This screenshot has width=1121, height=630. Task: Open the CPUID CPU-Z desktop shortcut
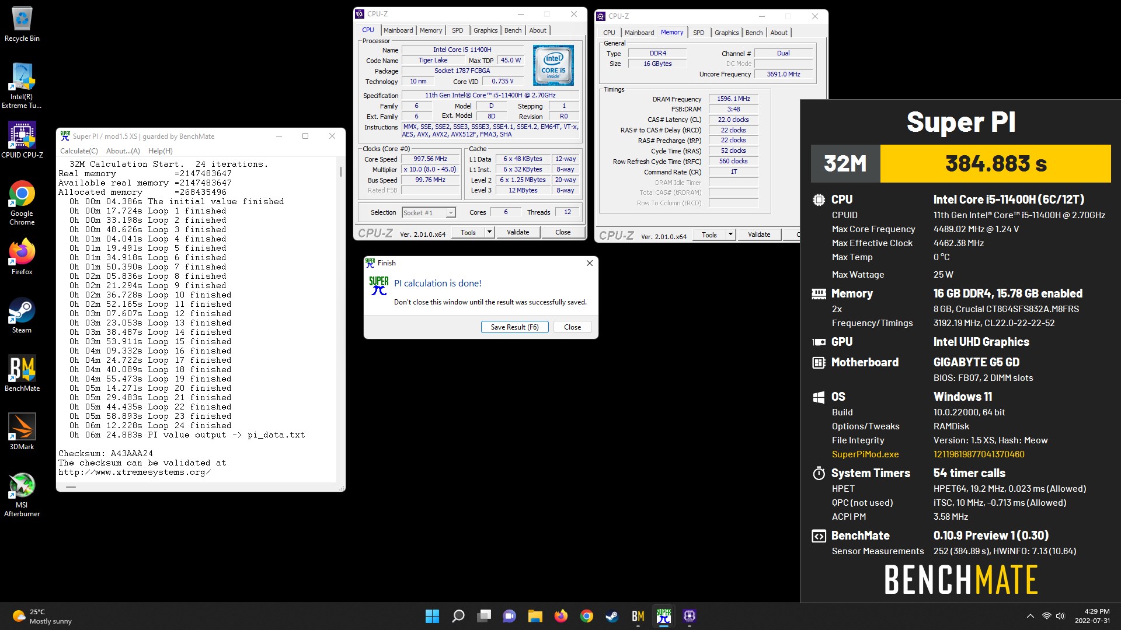[x=22, y=140]
